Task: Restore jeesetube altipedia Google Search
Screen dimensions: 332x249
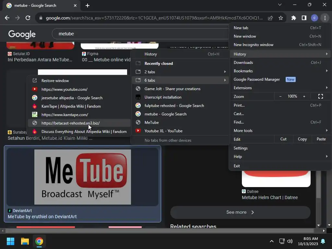Action: tap(79, 98)
